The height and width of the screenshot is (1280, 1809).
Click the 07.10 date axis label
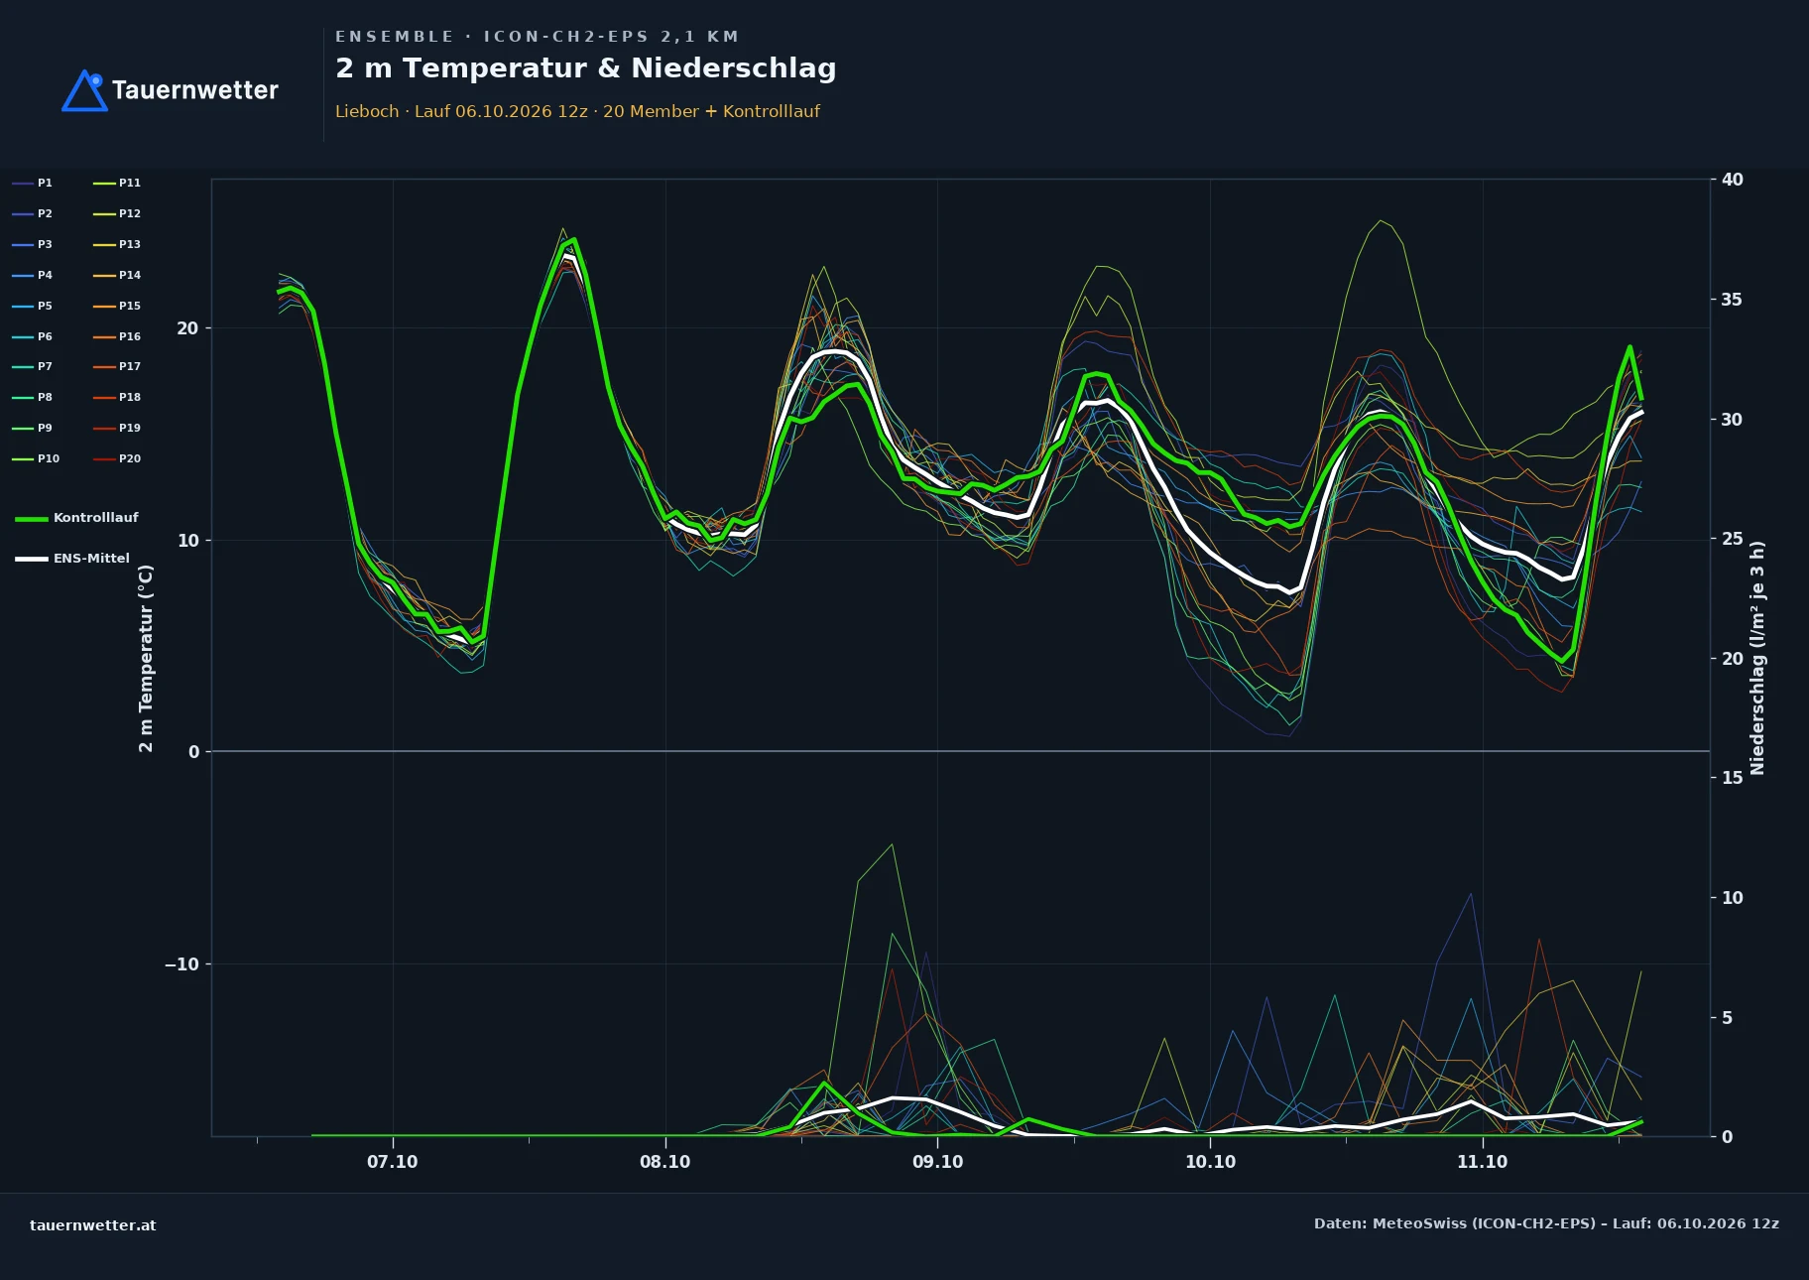click(x=393, y=1162)
